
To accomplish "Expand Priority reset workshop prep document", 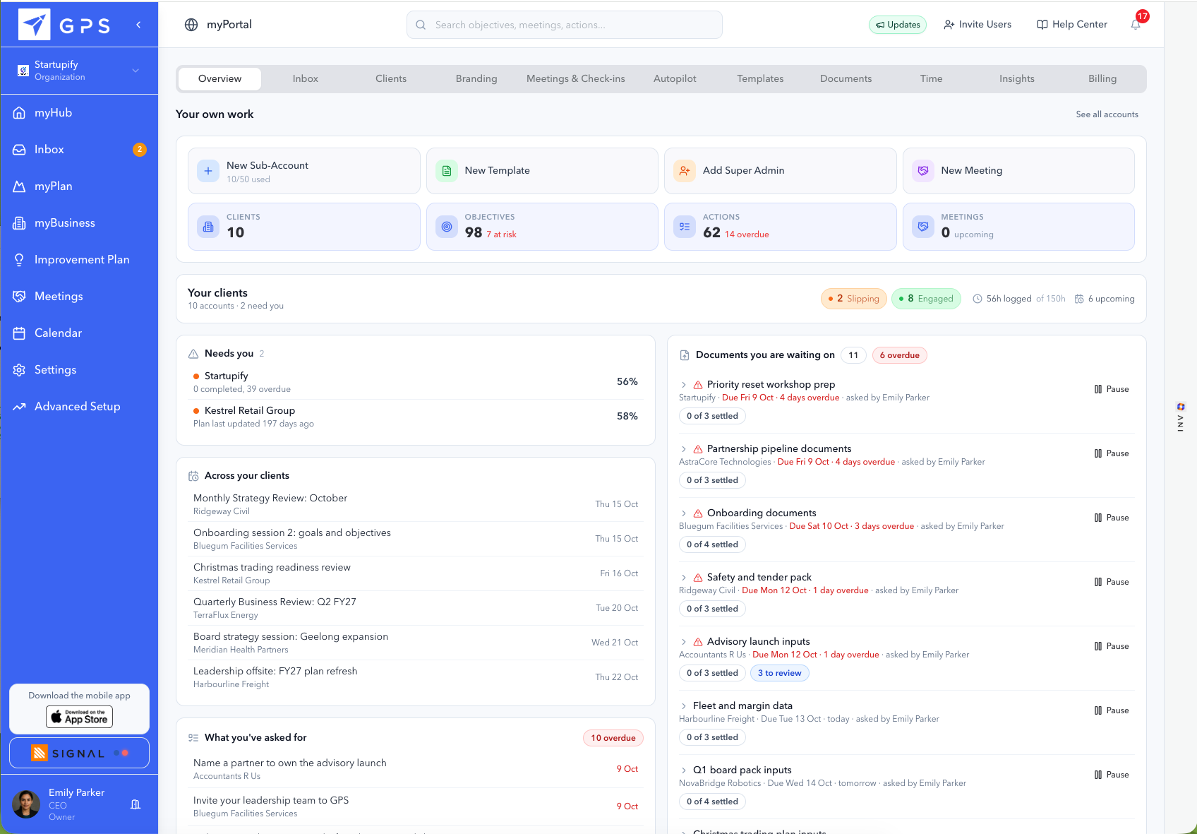I will (x=683, y=385).
